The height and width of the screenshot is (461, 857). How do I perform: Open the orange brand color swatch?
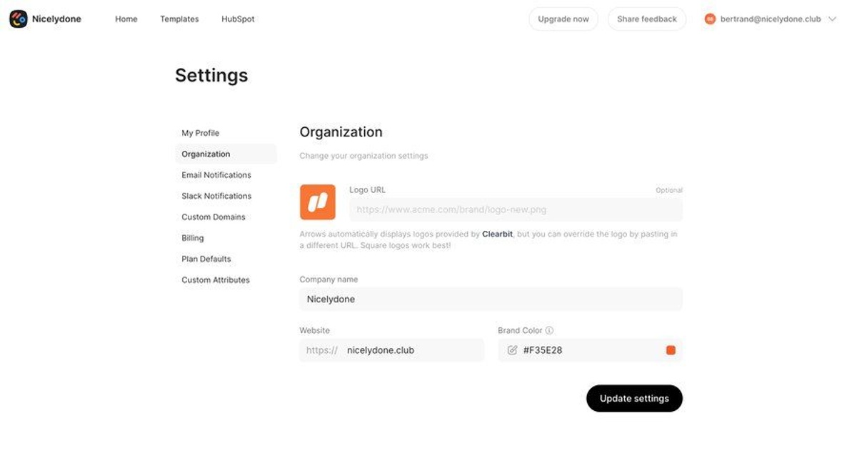click(671, 350)
